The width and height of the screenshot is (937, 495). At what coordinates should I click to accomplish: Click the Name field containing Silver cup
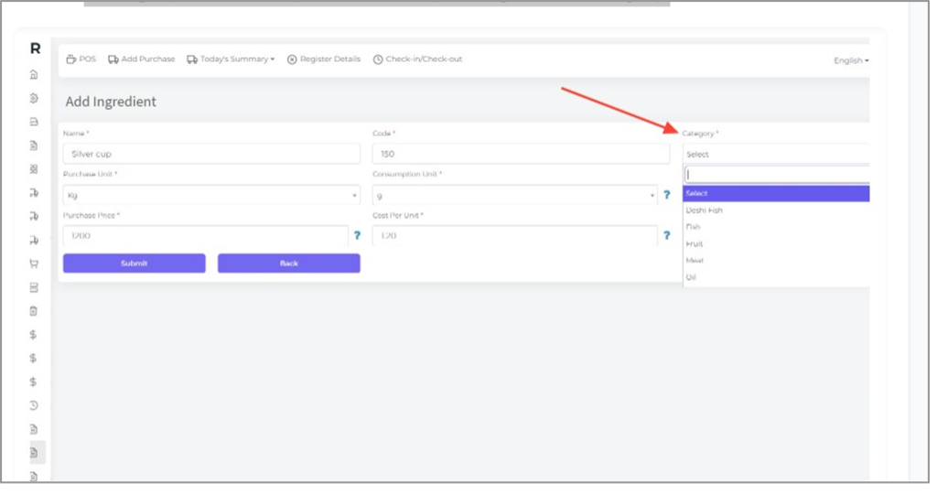(211, 154)
